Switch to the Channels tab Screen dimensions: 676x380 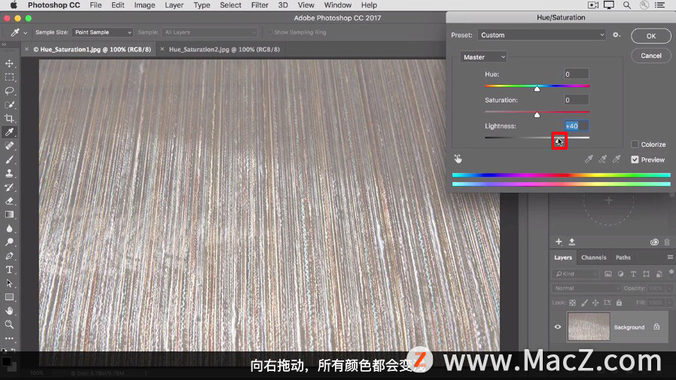coord(594,257)
